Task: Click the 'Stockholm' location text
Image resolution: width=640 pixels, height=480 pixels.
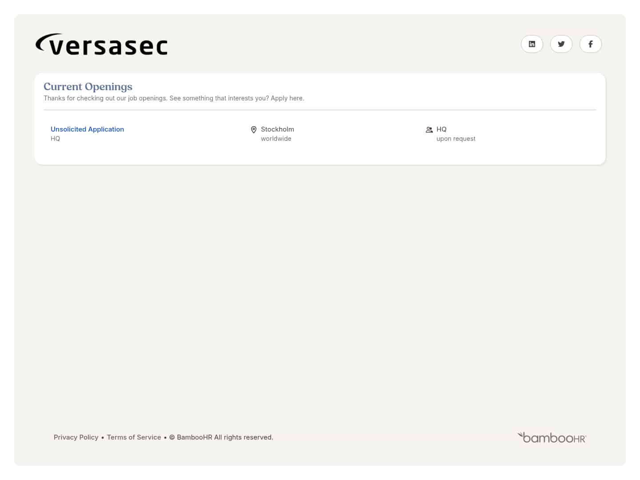Action: (x=277, y=129)
